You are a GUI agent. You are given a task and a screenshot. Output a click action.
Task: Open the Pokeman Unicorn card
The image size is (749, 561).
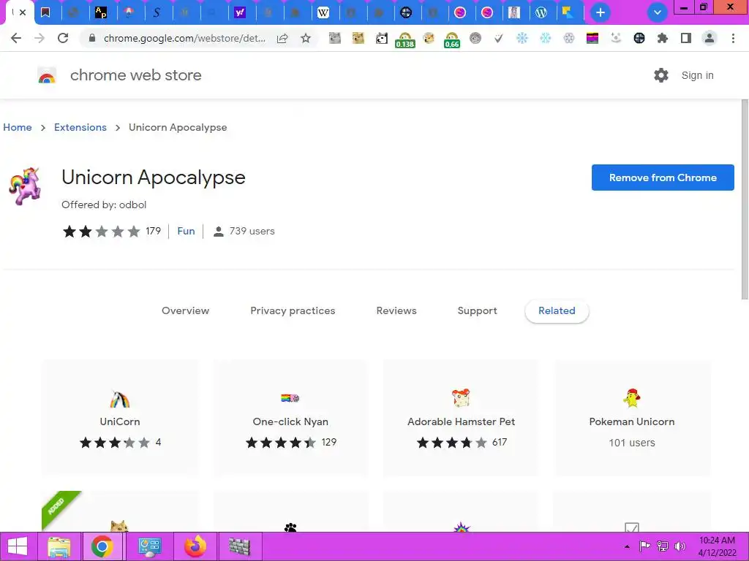coord(631,418)
